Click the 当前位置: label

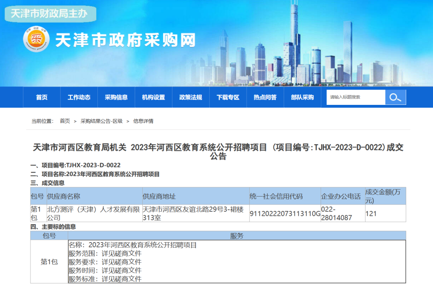point(42,121)
